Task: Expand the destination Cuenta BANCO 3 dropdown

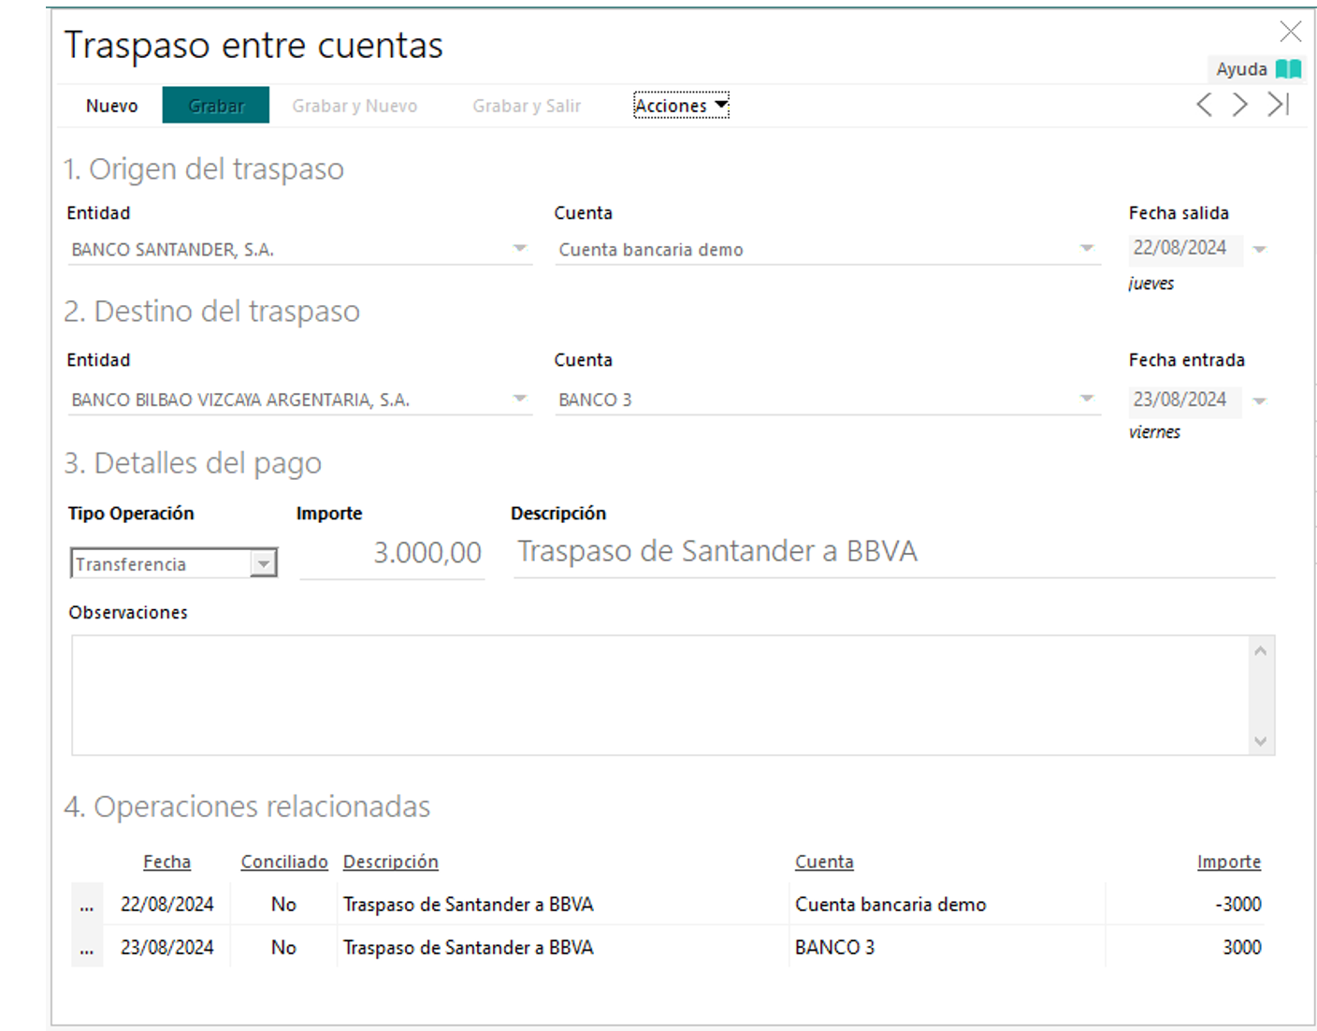Action: [x=1087, y=399]
